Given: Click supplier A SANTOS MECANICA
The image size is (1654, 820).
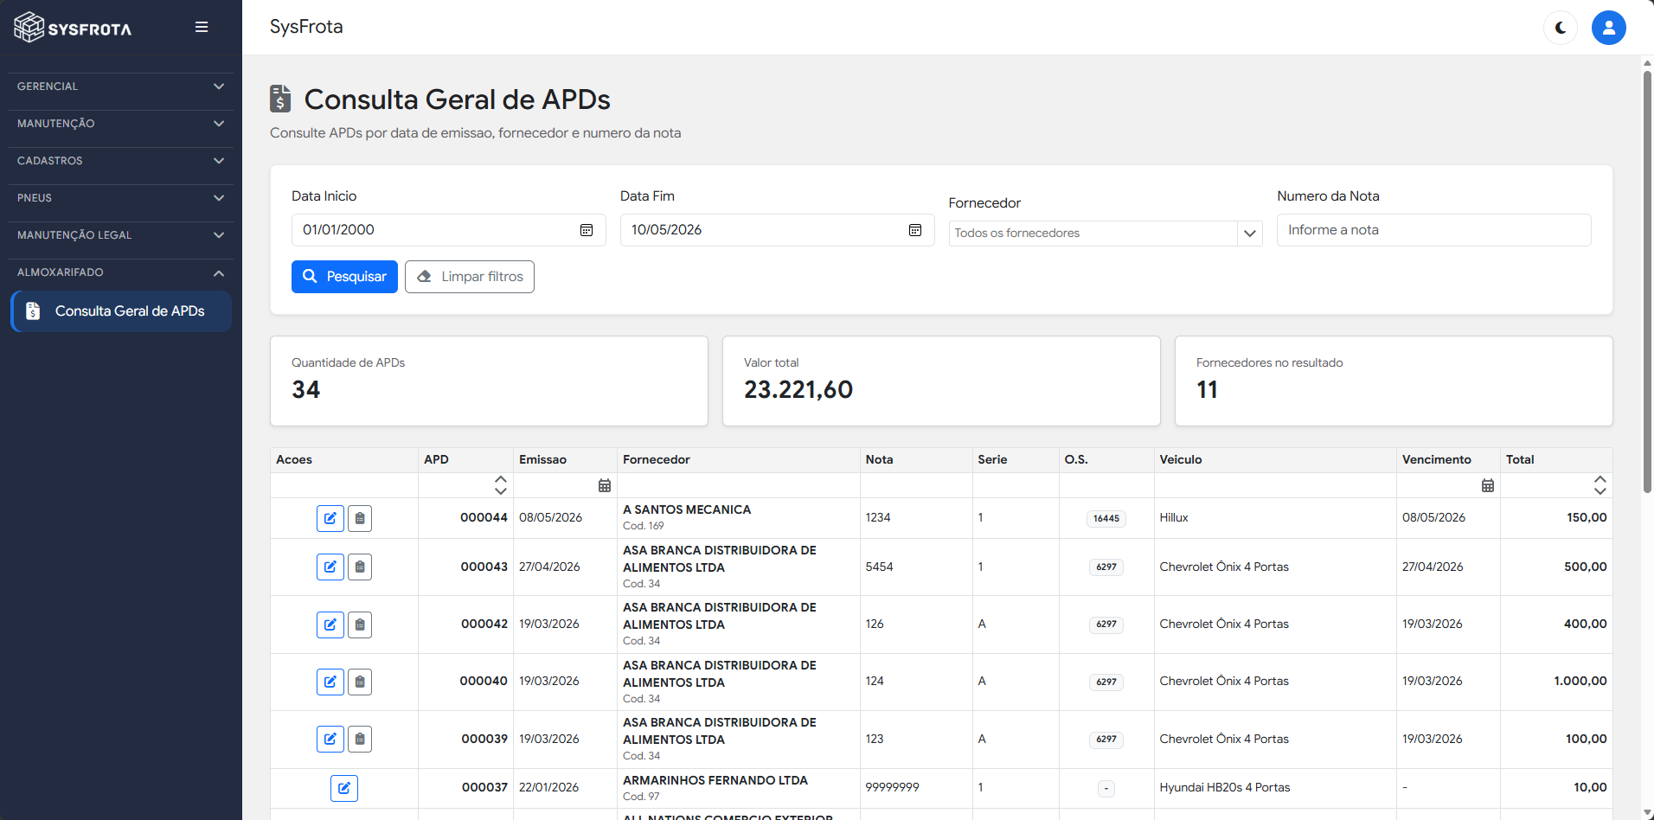Looking at the screenshot, I should [x=687, y=509].
